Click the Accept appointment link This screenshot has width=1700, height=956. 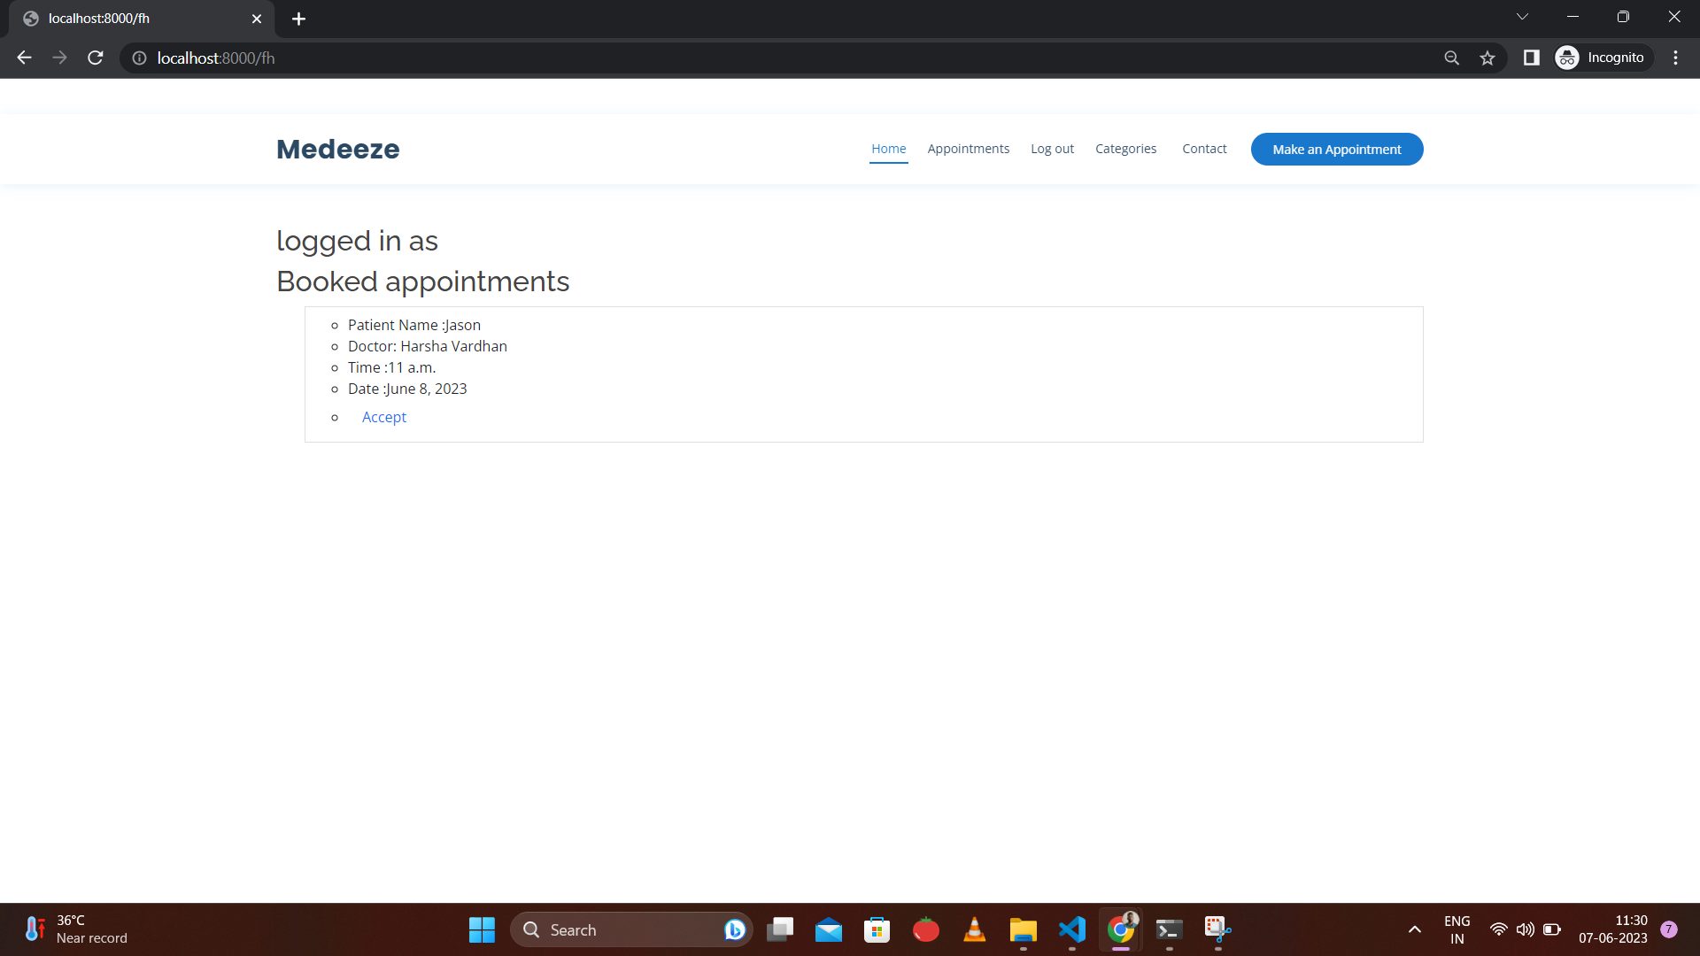[x=384, y=415]
